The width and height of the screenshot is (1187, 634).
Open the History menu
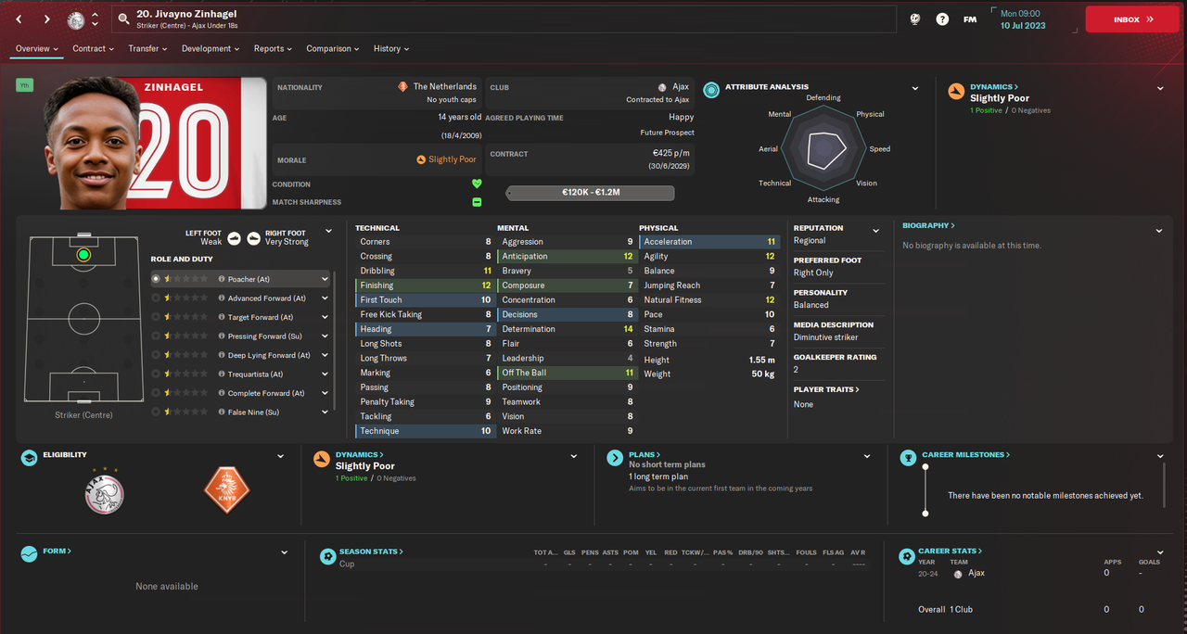tap(391, 48)
